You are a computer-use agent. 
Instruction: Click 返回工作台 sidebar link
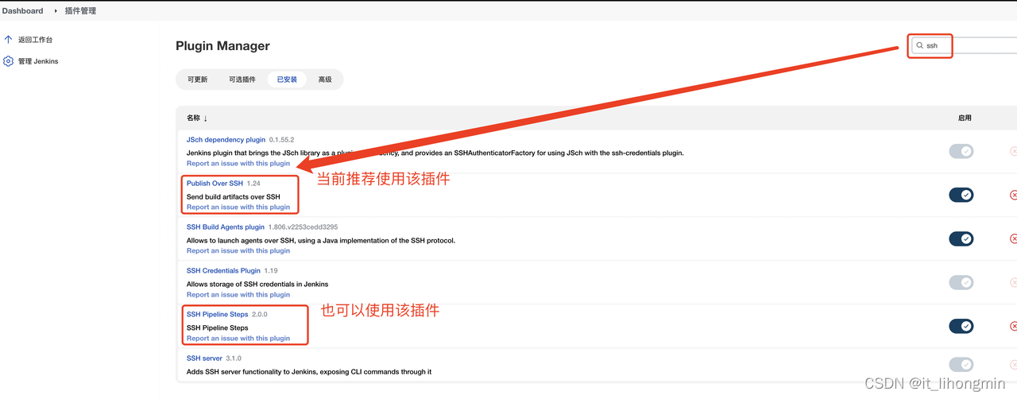point(35,40)
